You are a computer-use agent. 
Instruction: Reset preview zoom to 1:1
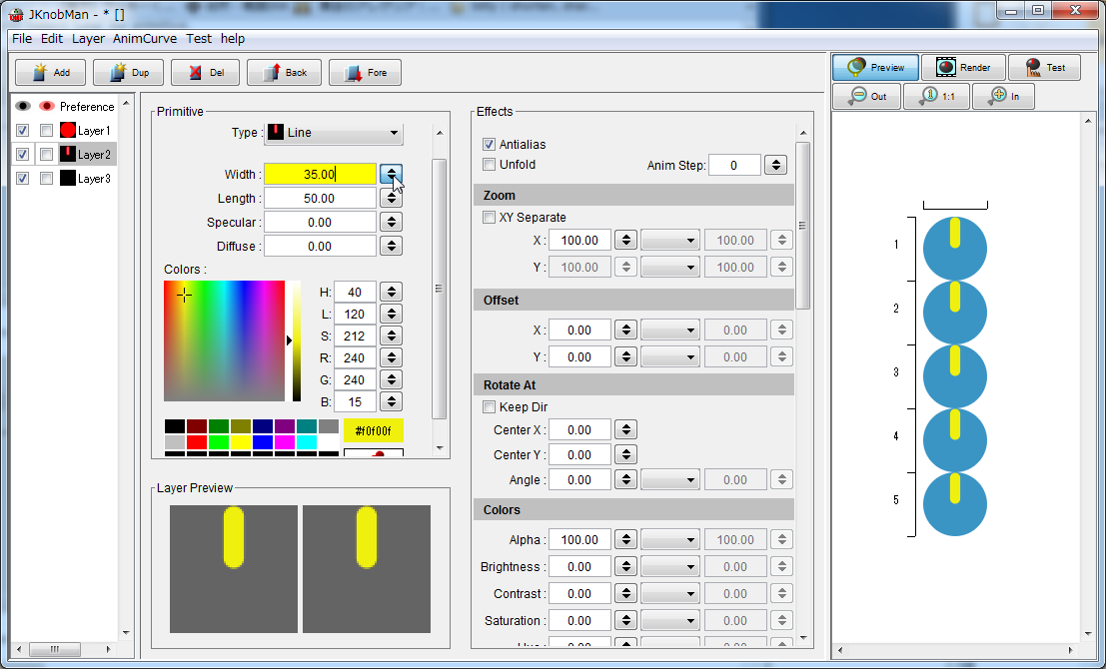click(937, 97)
